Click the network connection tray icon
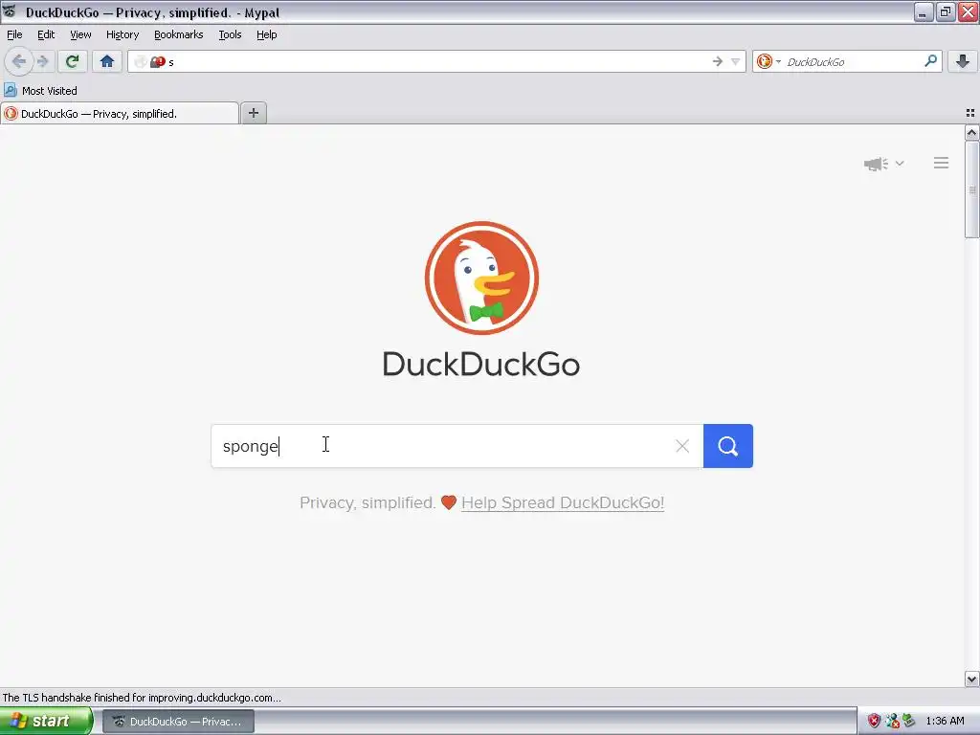 tap(892, 721)
